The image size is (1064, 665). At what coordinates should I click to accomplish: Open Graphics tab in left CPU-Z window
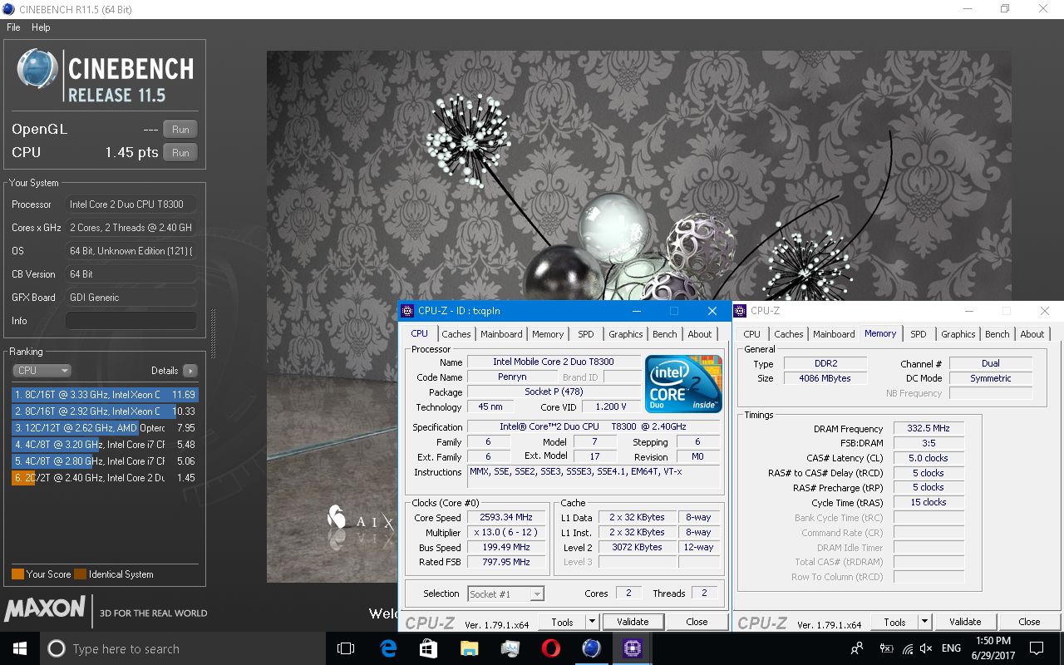pyautogui.click(x=626, y=334)
